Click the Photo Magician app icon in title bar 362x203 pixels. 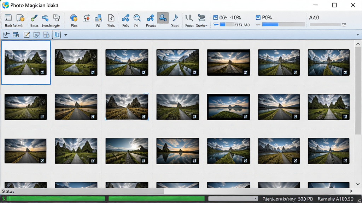tap(5, 5)
